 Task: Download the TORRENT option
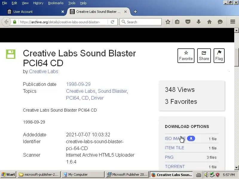pos(175,166)
